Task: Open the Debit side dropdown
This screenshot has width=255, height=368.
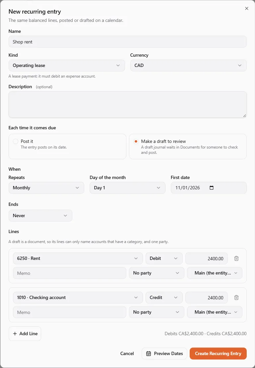Action: point(164,258)
